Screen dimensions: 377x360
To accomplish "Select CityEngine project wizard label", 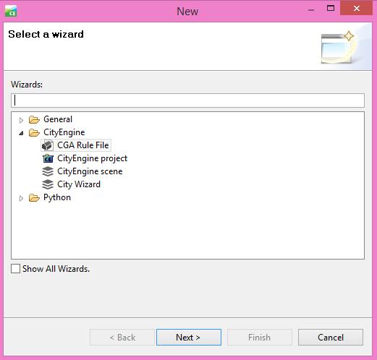I will click(92, 158).
